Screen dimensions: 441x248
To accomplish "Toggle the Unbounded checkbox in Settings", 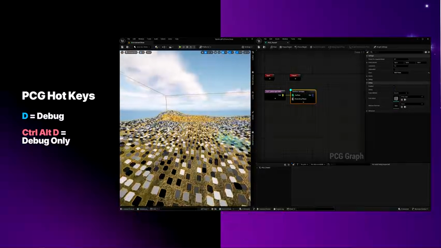I will (x=394, y=69).
